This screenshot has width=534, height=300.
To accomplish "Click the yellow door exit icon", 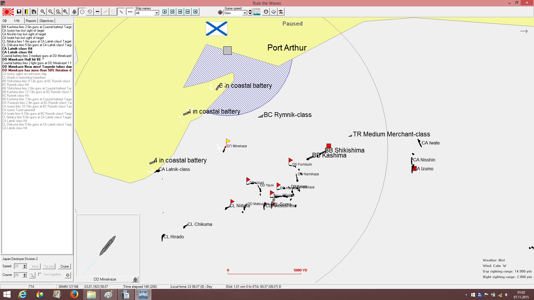I will 26,12.
